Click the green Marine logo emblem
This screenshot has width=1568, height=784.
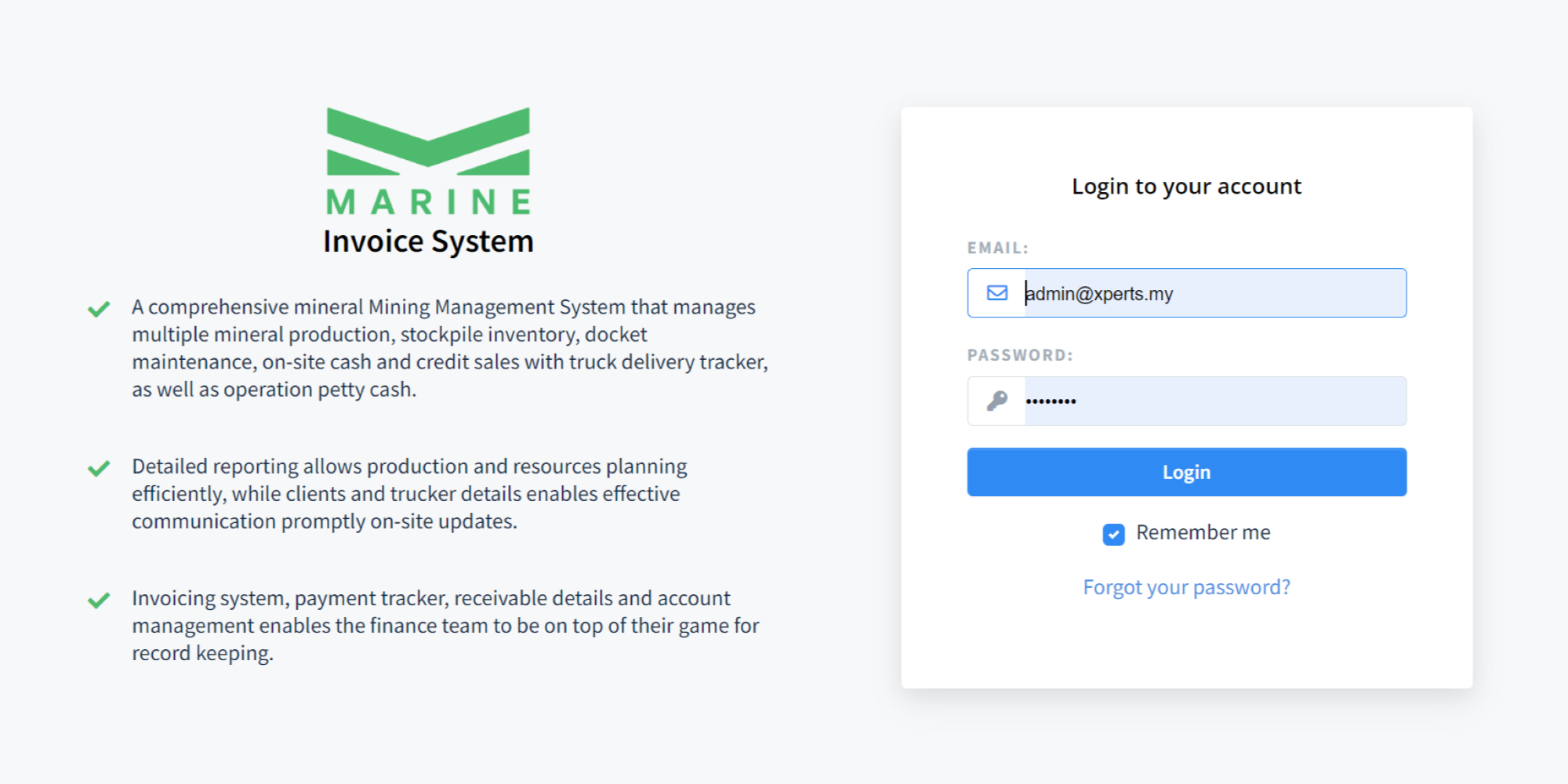[x=428, y=141]
